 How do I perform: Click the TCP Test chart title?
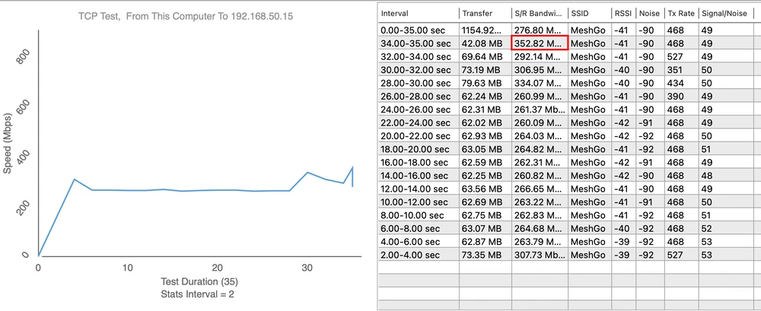[x=193, y=16]
